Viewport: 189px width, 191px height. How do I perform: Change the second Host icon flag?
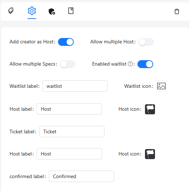150,154
